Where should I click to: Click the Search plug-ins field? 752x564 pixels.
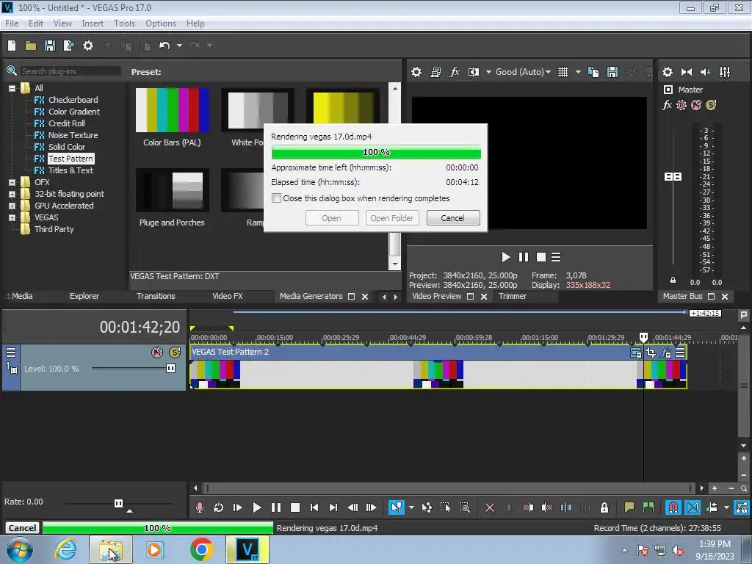[70, 71]
